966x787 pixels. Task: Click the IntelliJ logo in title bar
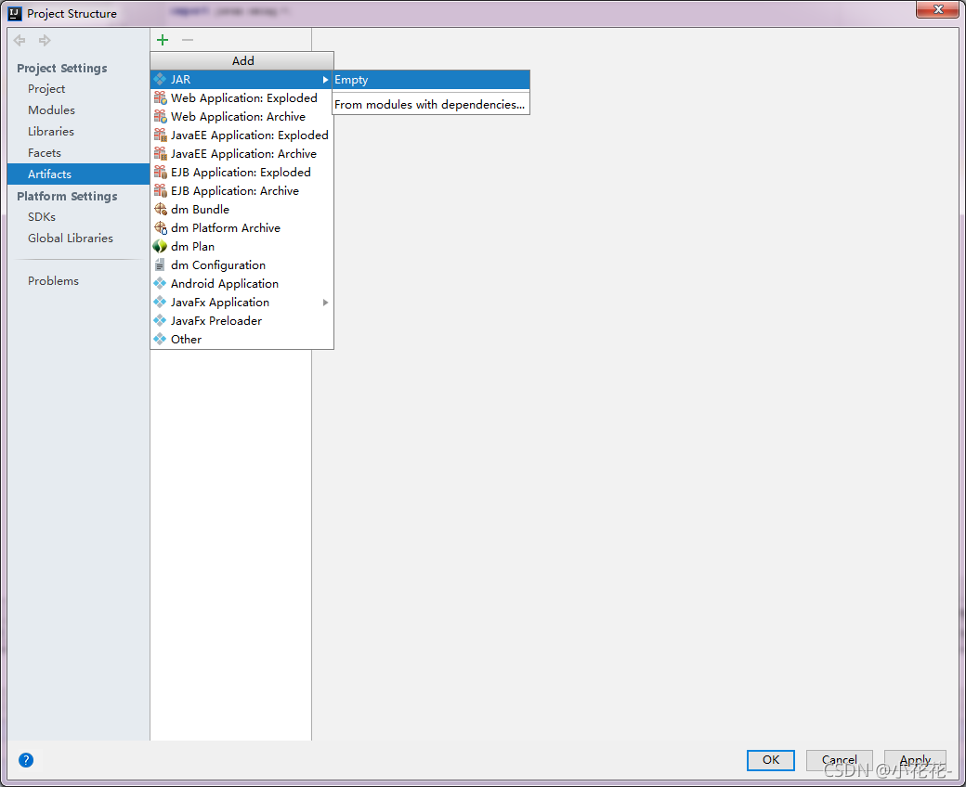point(15,14)
